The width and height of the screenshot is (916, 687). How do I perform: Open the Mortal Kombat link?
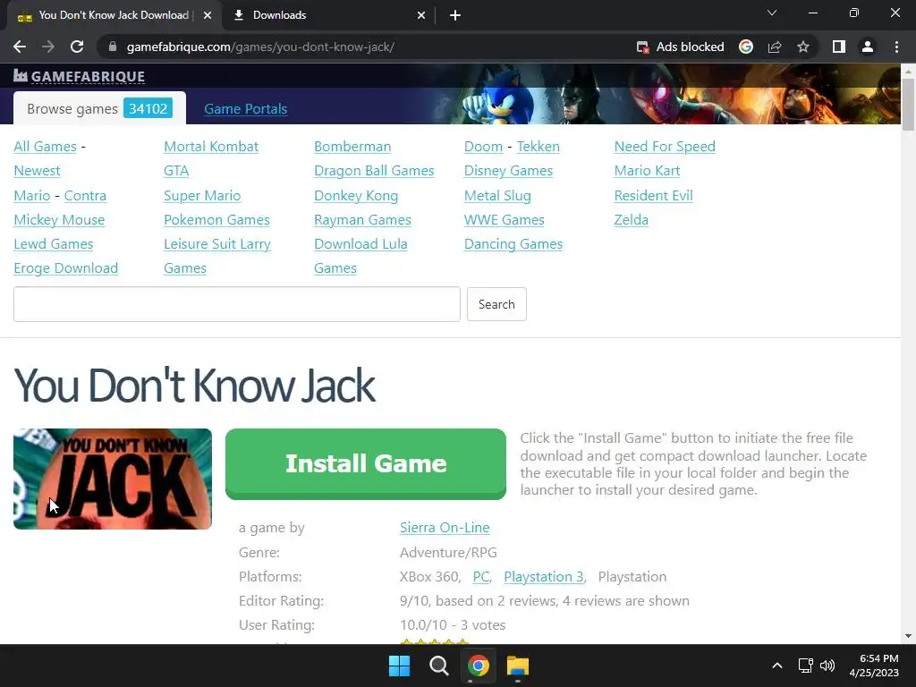click(211, 146)
